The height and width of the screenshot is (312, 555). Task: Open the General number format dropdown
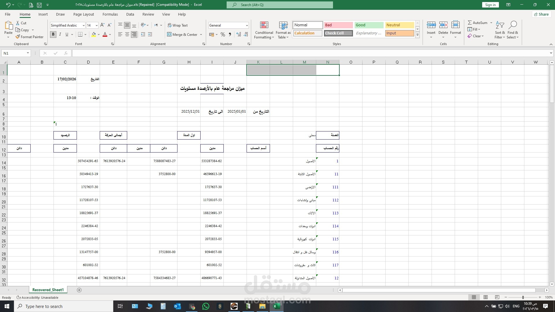click(x=247, y=25)
